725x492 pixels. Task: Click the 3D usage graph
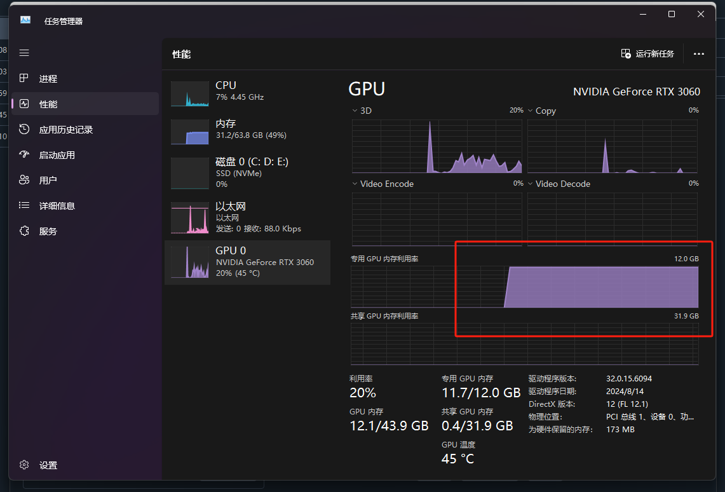(x=437, y=146)
